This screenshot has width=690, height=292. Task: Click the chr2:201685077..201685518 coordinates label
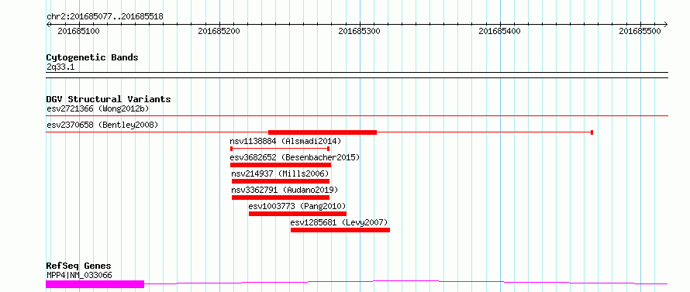pos(105,17)
